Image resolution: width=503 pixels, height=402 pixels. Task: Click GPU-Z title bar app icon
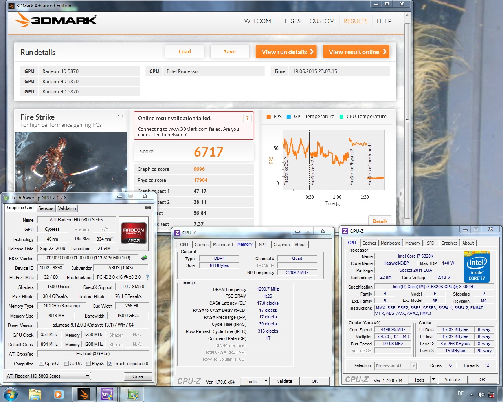[7, 197]
